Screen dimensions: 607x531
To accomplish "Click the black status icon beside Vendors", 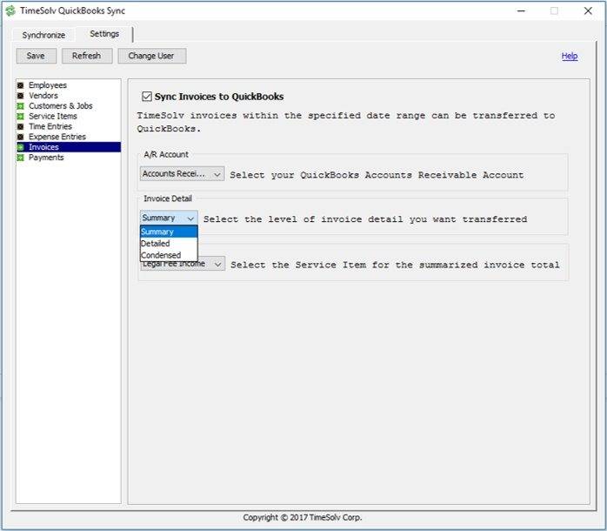I will pos(21,96).
